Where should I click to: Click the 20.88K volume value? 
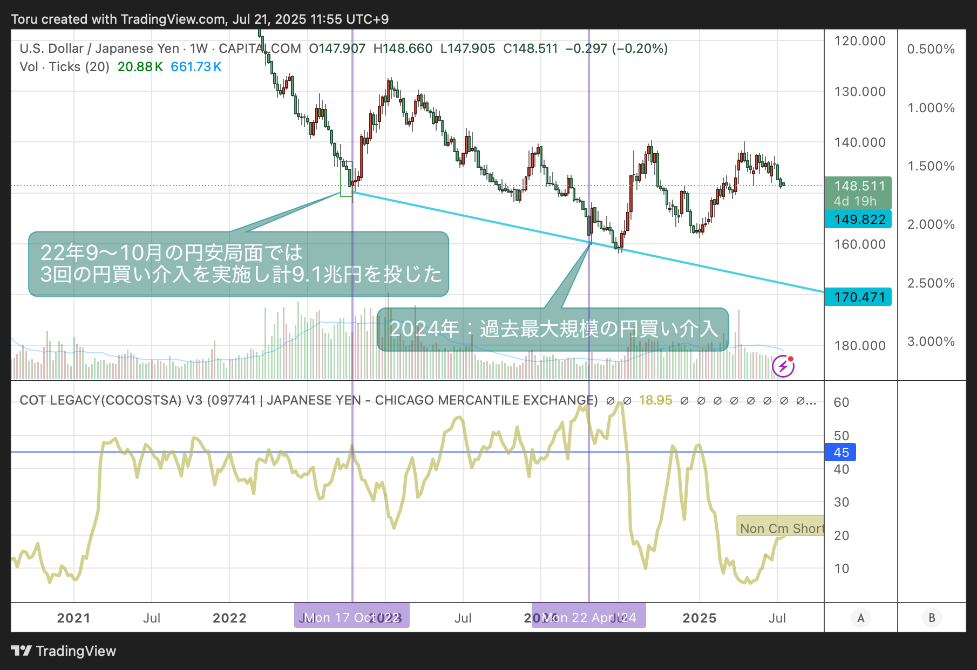[140, 67]
